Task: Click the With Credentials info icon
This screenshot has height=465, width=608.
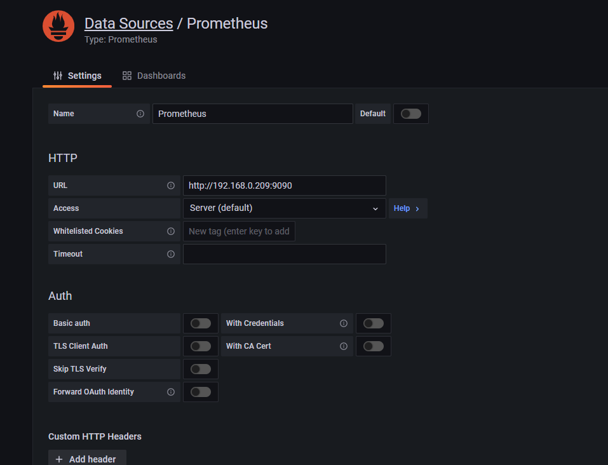Action: 344,323
